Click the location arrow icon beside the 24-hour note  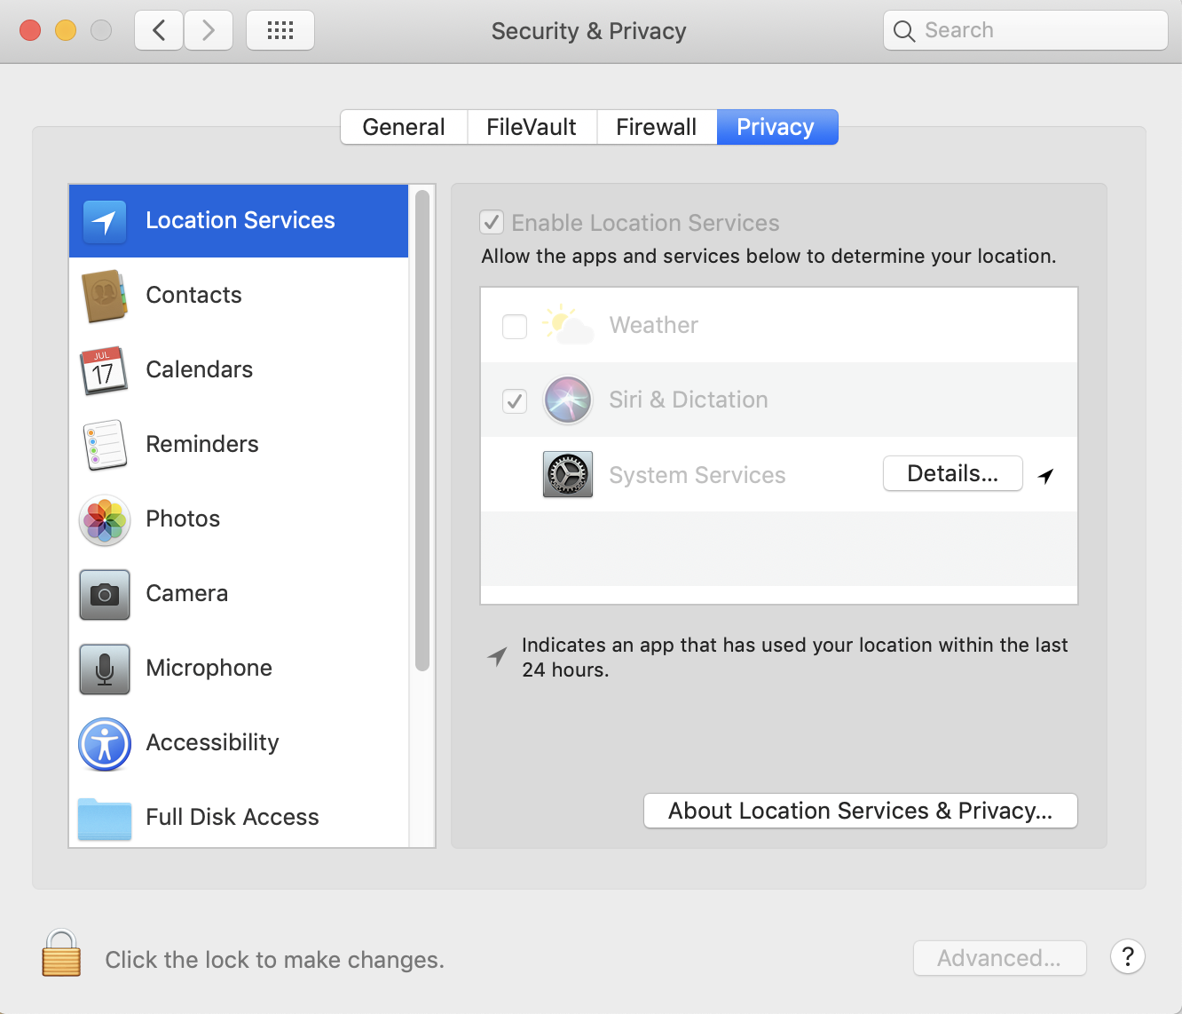point(497,657)
